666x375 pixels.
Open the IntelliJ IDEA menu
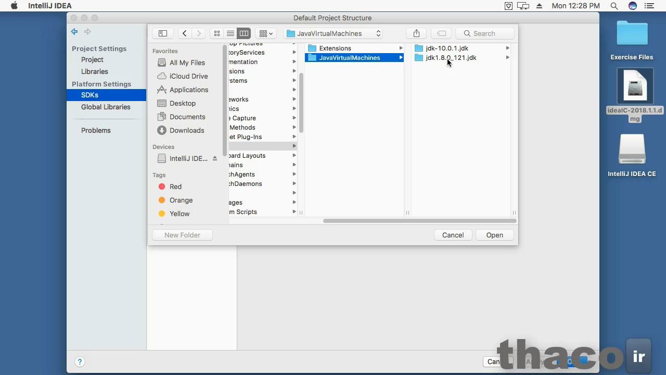tap(50, 6)
